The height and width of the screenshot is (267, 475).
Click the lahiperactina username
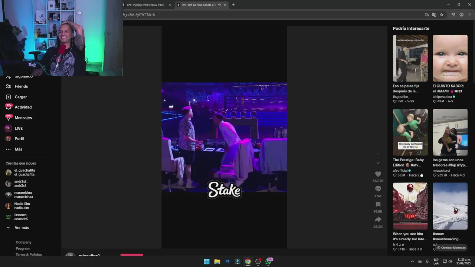(x=442, y=96)
